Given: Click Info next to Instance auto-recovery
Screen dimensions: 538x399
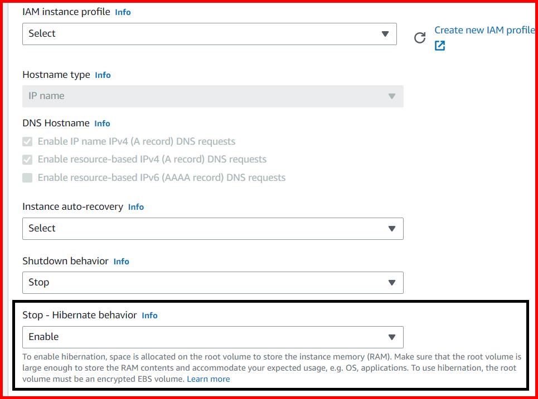Looking at the screenshot, I should (x=135, y=207).
